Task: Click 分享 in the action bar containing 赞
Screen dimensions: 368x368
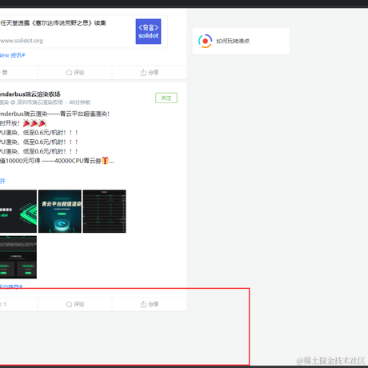Action: click(x=150, y=73)
